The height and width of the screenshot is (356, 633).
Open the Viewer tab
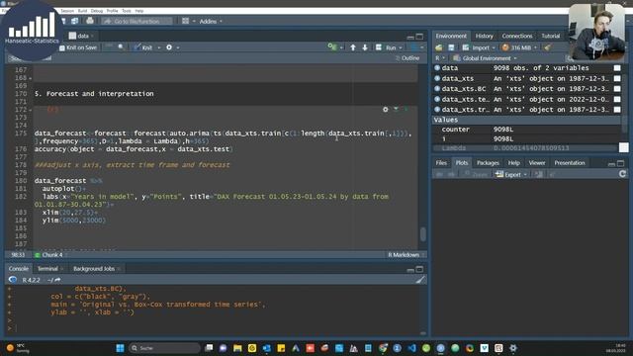tap(536, 163)
